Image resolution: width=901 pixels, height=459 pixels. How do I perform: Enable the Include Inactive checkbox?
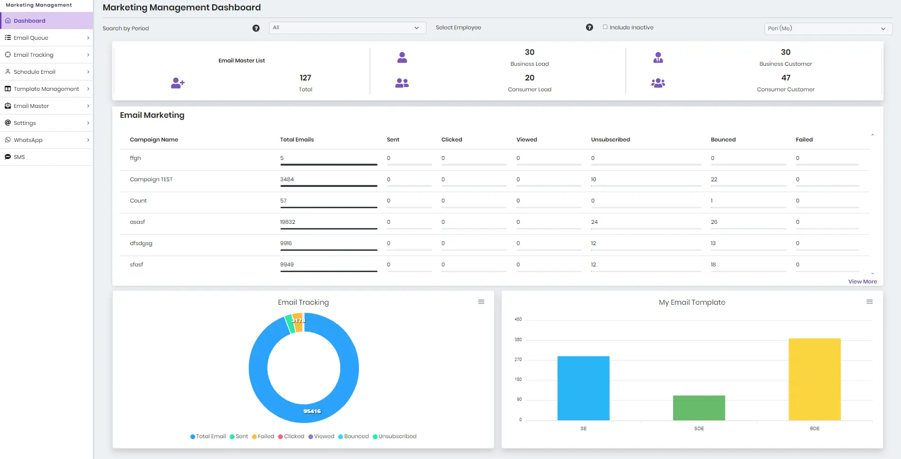coord(604,27)
